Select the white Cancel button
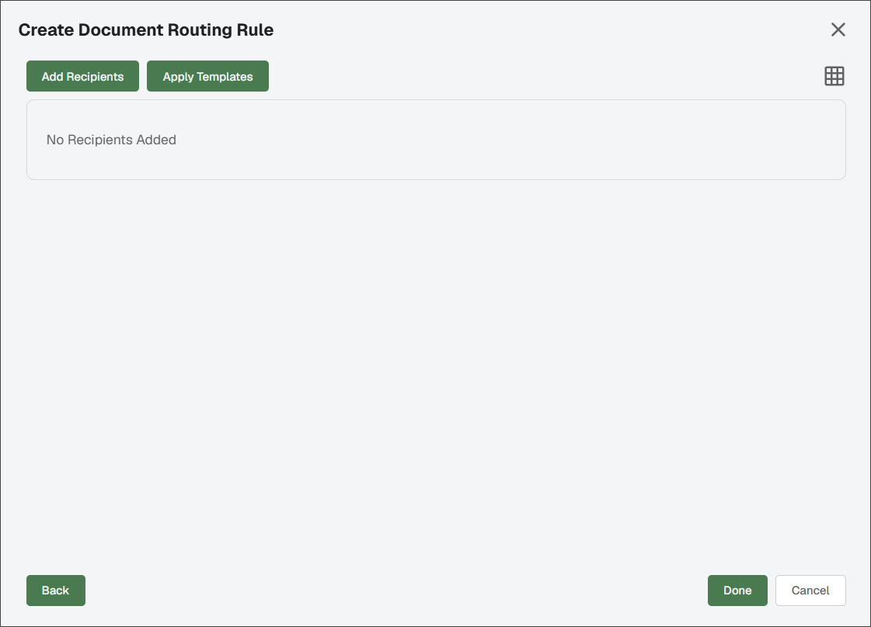Viewport: 871px width, 627px height. pos(810,591)
